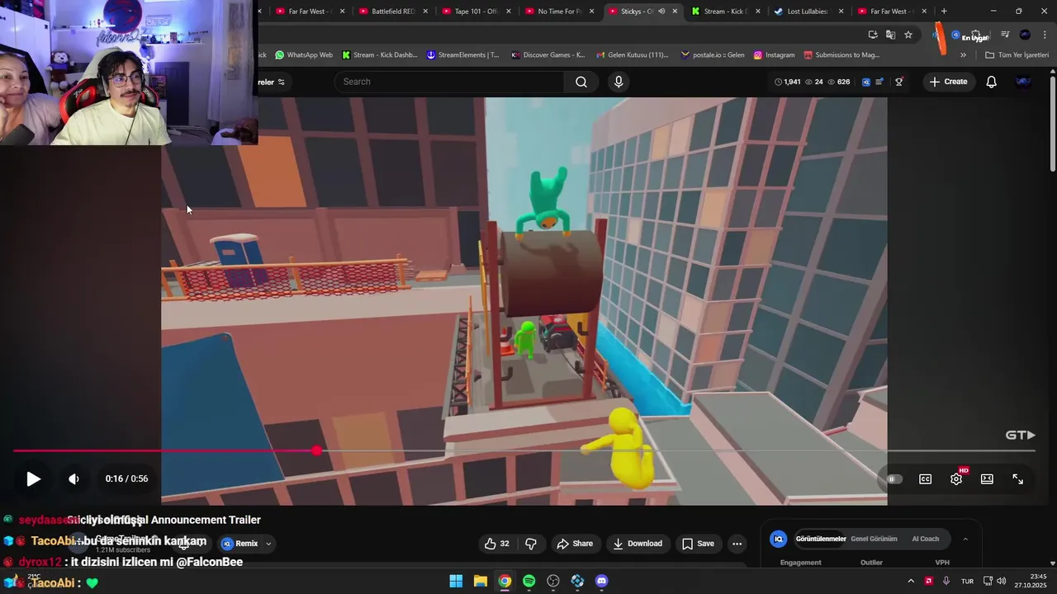Toggle closed captions in the player
Image resolution: width=1057 pixels, height=594 pixels.
(926, 479)
